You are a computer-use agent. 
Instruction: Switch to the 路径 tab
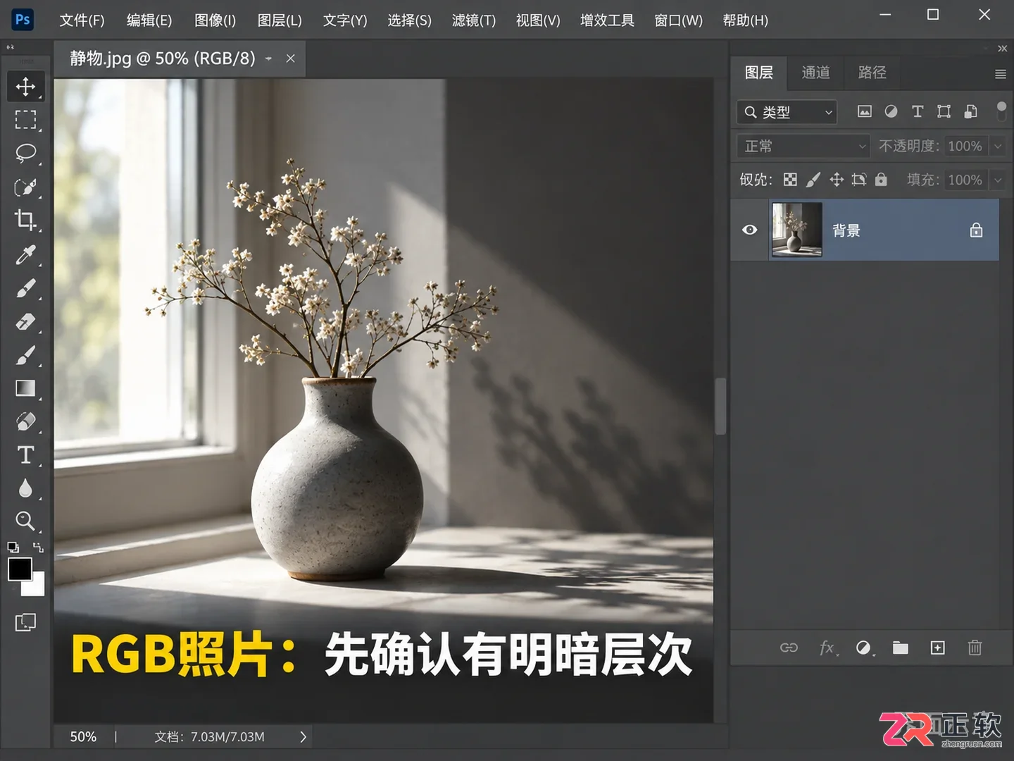(x=872, y=73)
